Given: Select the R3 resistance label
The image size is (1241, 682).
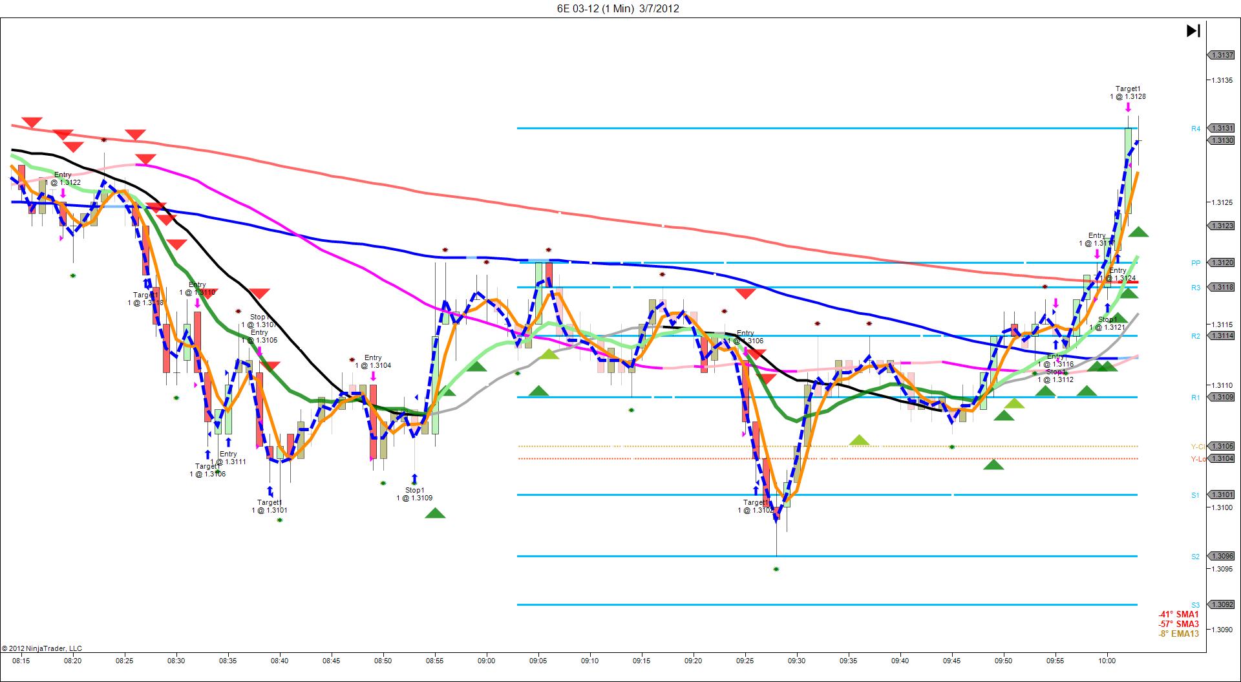Looking at the screenshot, I should (x=1196, y=288).
